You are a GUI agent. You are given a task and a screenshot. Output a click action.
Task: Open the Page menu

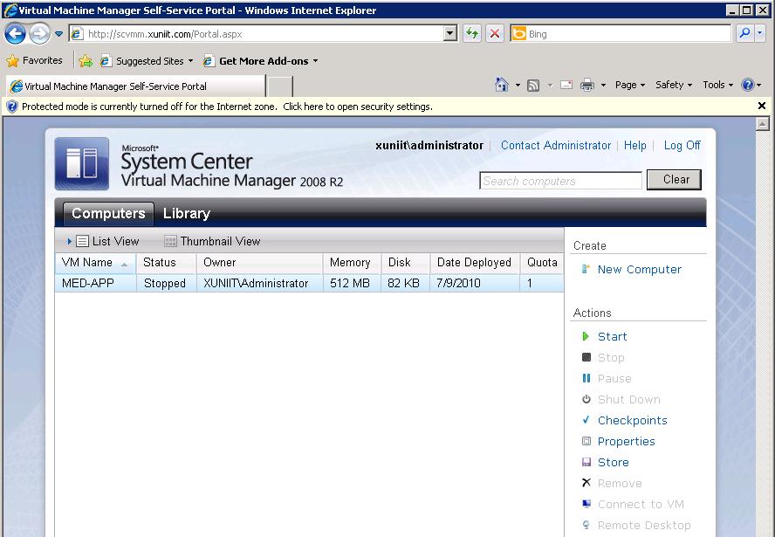[630, 85]
